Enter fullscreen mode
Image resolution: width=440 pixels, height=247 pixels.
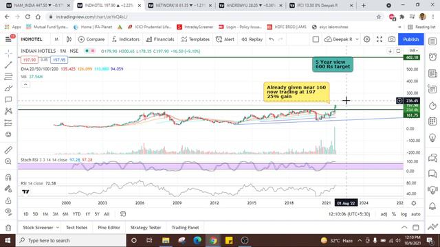point(379,40)
